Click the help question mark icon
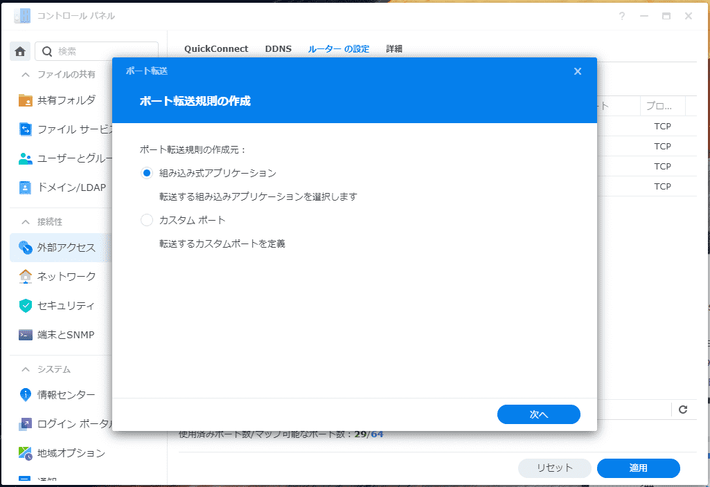This screenshot has width=710, height=487. coord(622,17)
